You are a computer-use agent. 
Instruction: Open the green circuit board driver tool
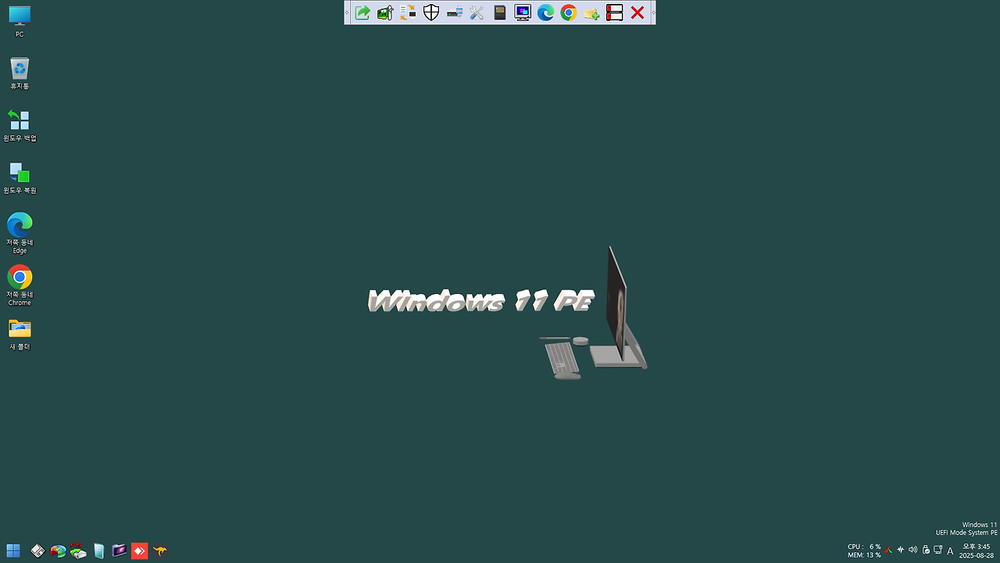(385, 13)
